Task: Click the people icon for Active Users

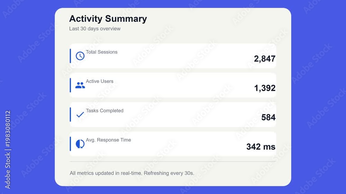Action: point(80,85)
